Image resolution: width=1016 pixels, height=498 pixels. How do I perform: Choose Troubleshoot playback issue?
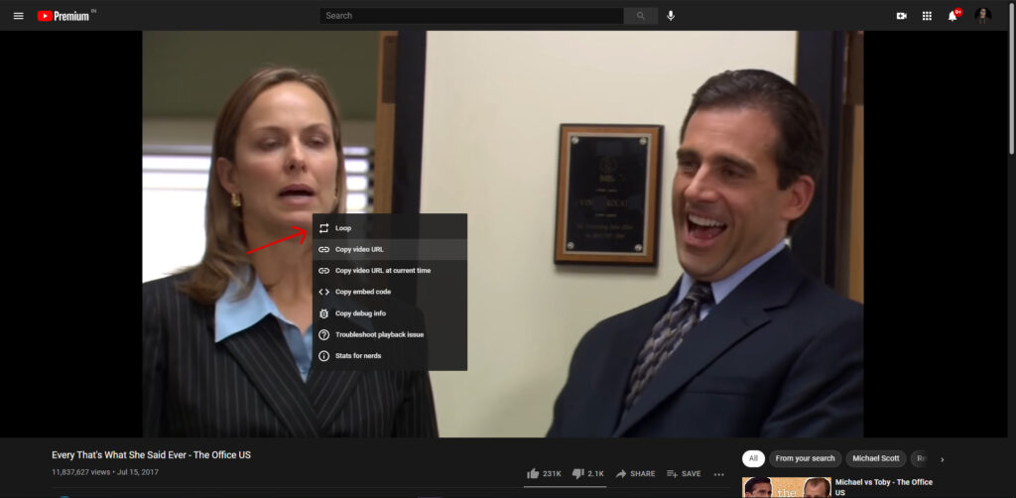[389, 334]
